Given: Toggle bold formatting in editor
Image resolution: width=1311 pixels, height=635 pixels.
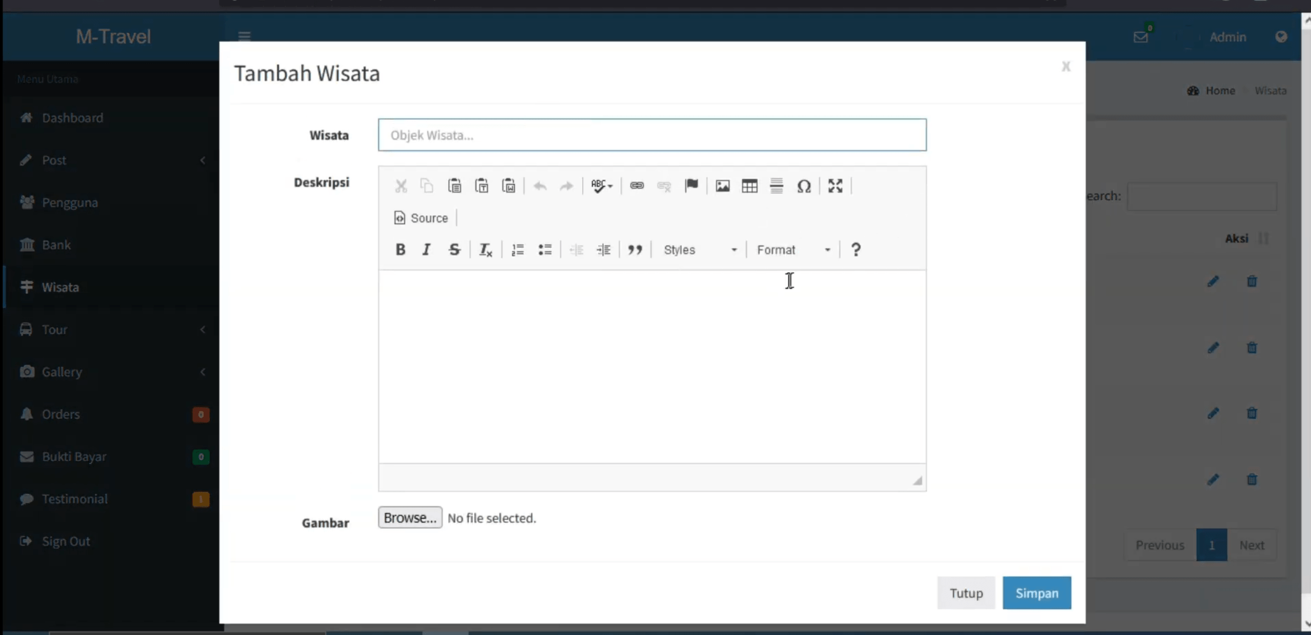Looking at the screenshot, I should (x=400, y=250).
